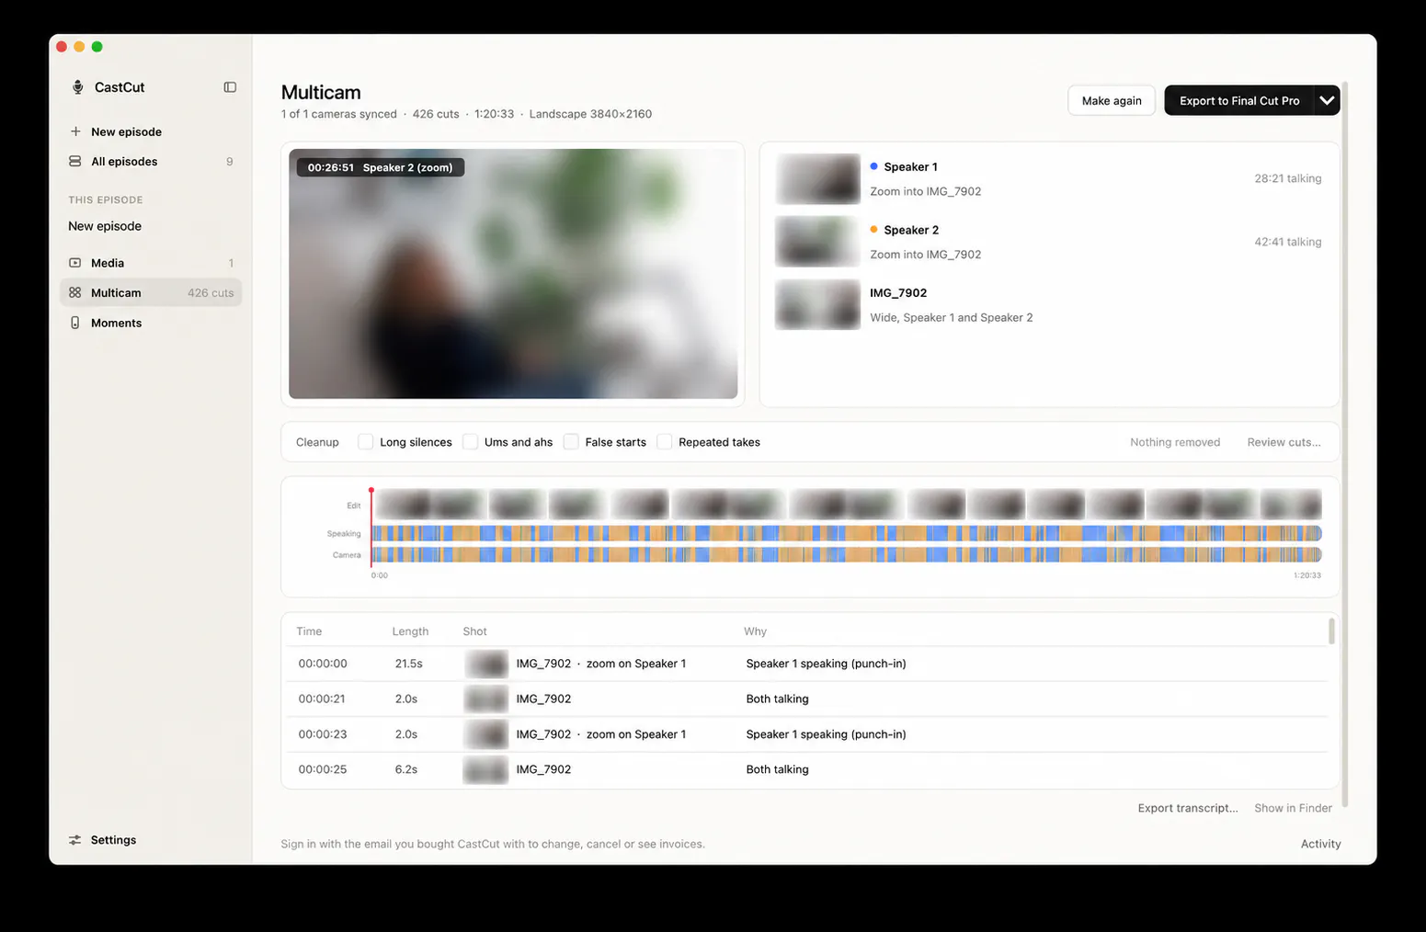Click the Multicam grid icon
This screenshot has height=932, width=1426.
point(75,292)
